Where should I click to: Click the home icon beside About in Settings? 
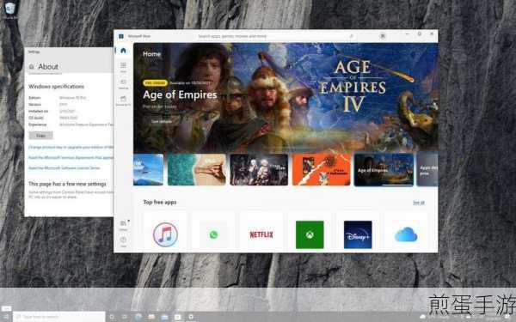31,67
